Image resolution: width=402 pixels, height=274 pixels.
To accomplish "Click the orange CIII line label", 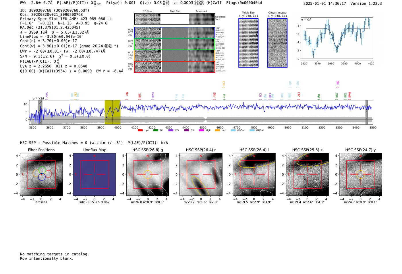I will point(224,84).
